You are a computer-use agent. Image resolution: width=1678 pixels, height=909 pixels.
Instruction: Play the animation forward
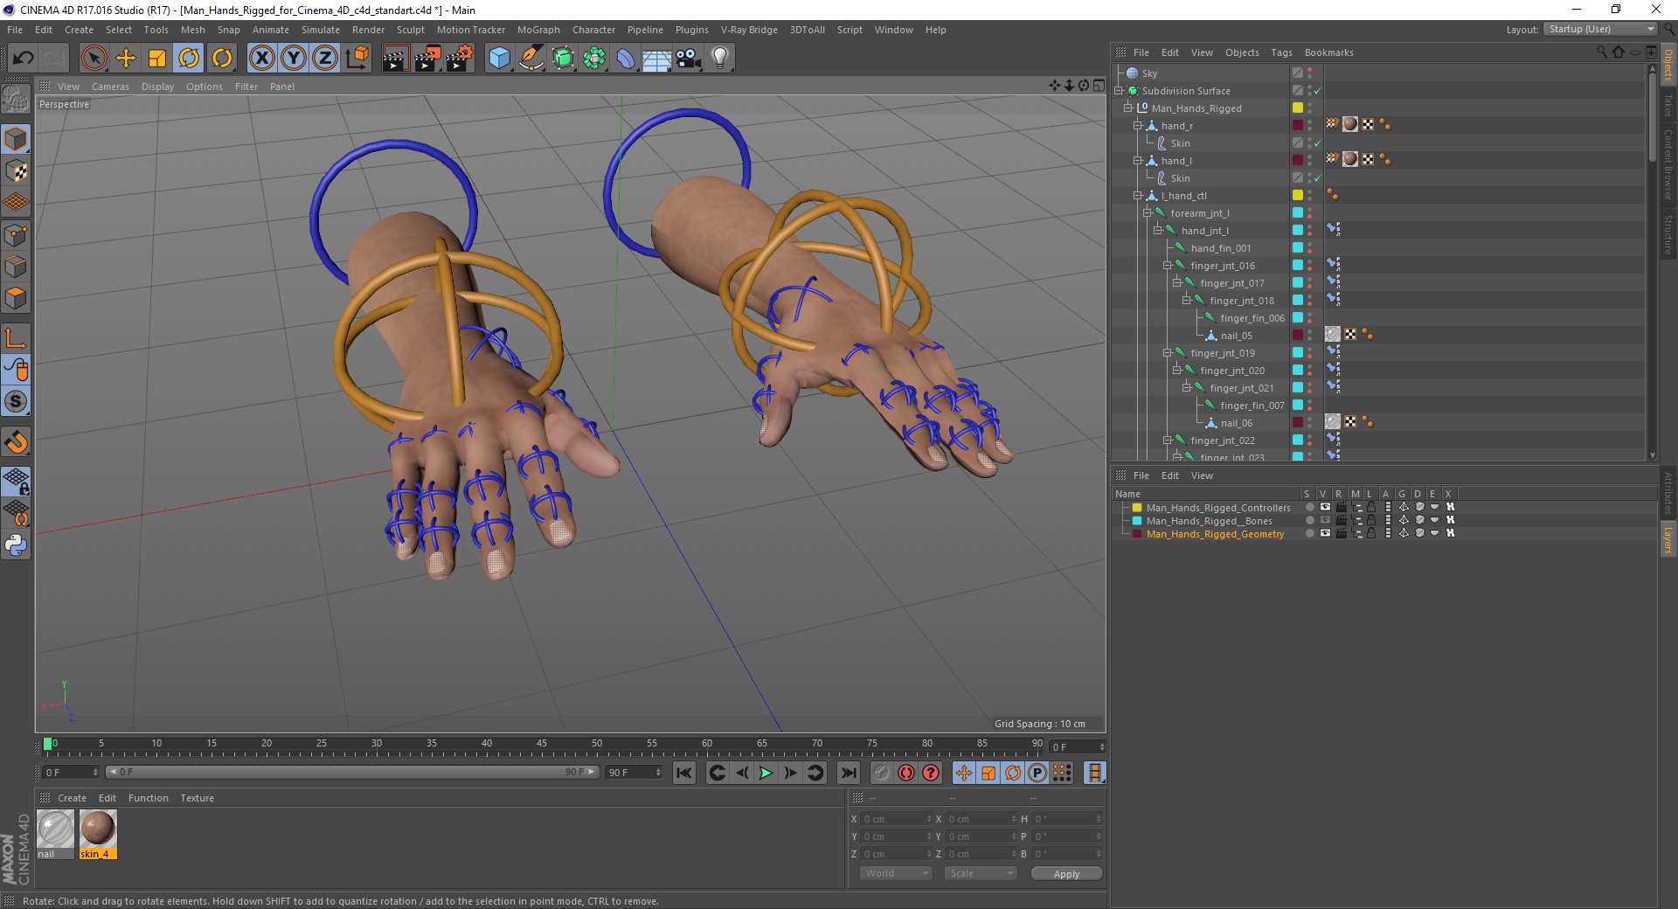tap(765, 773)
